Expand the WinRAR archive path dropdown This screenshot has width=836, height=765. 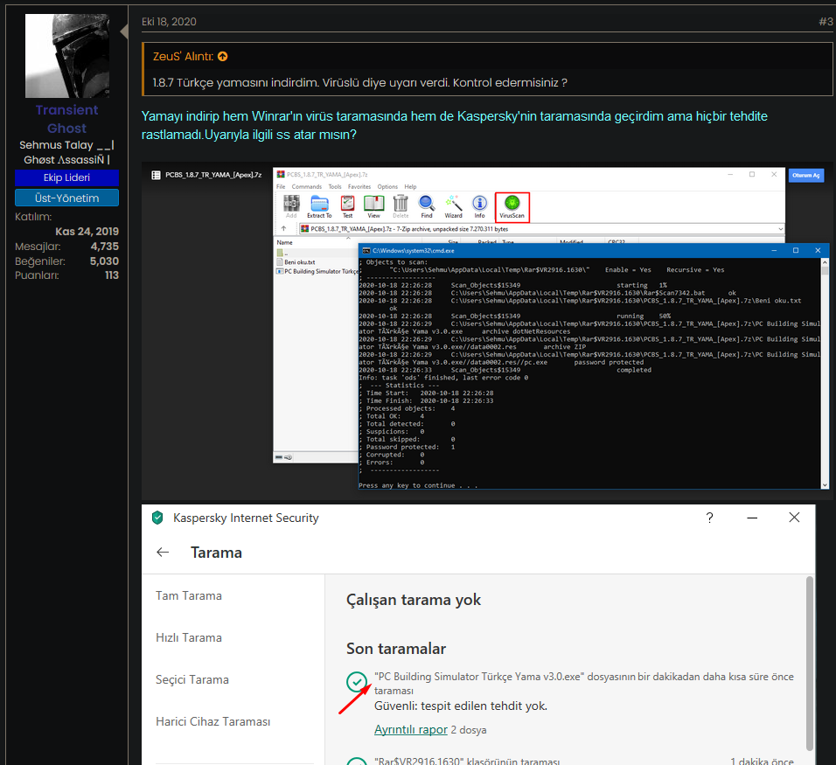coord(781,229)
